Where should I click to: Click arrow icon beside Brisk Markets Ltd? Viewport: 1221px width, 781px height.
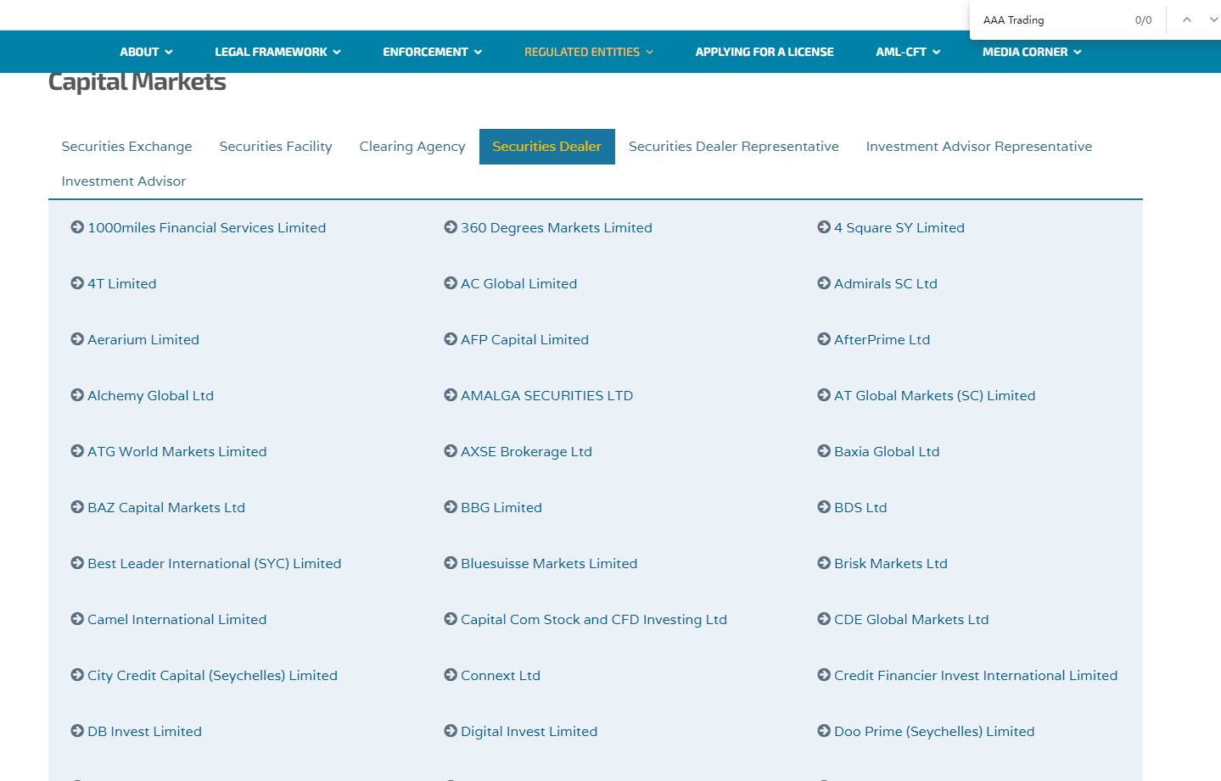pyautogui.click(x=824, y=563)
